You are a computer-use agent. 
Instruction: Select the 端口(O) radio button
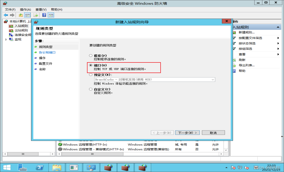[91, 65]
